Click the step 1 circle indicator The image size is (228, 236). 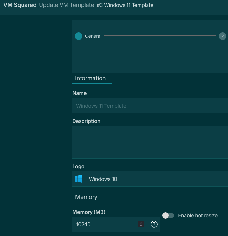tap(79, 36)
